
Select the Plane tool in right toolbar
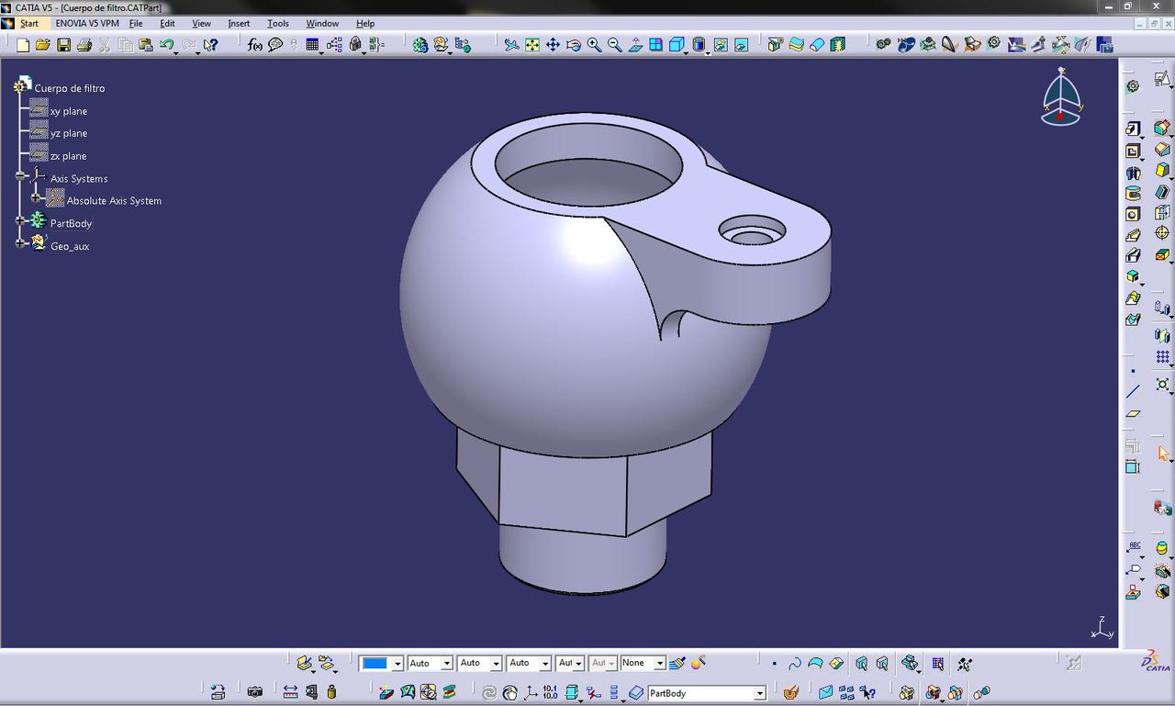pos(1133,413)
